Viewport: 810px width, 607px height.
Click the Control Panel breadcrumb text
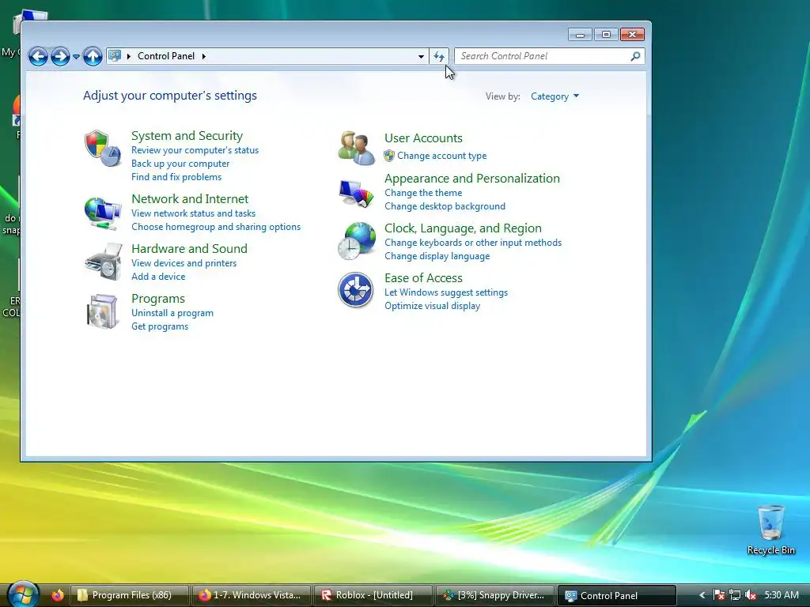[x=166, y=56]
